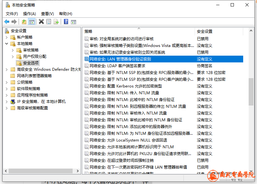Click the Help question mark icon

66,22
